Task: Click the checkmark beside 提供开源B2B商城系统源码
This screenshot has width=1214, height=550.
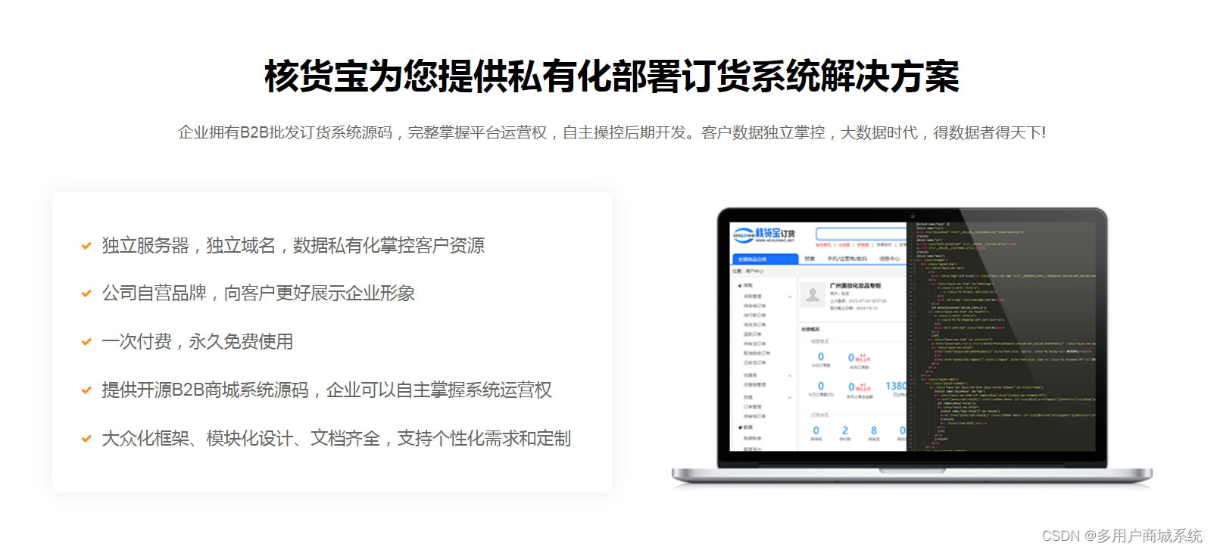Action: (86, 390)
